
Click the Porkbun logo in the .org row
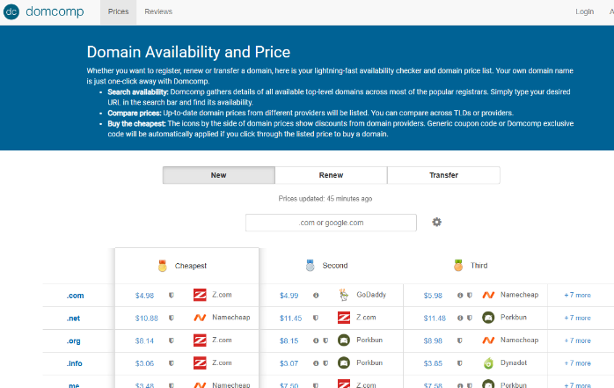point(344,340)
